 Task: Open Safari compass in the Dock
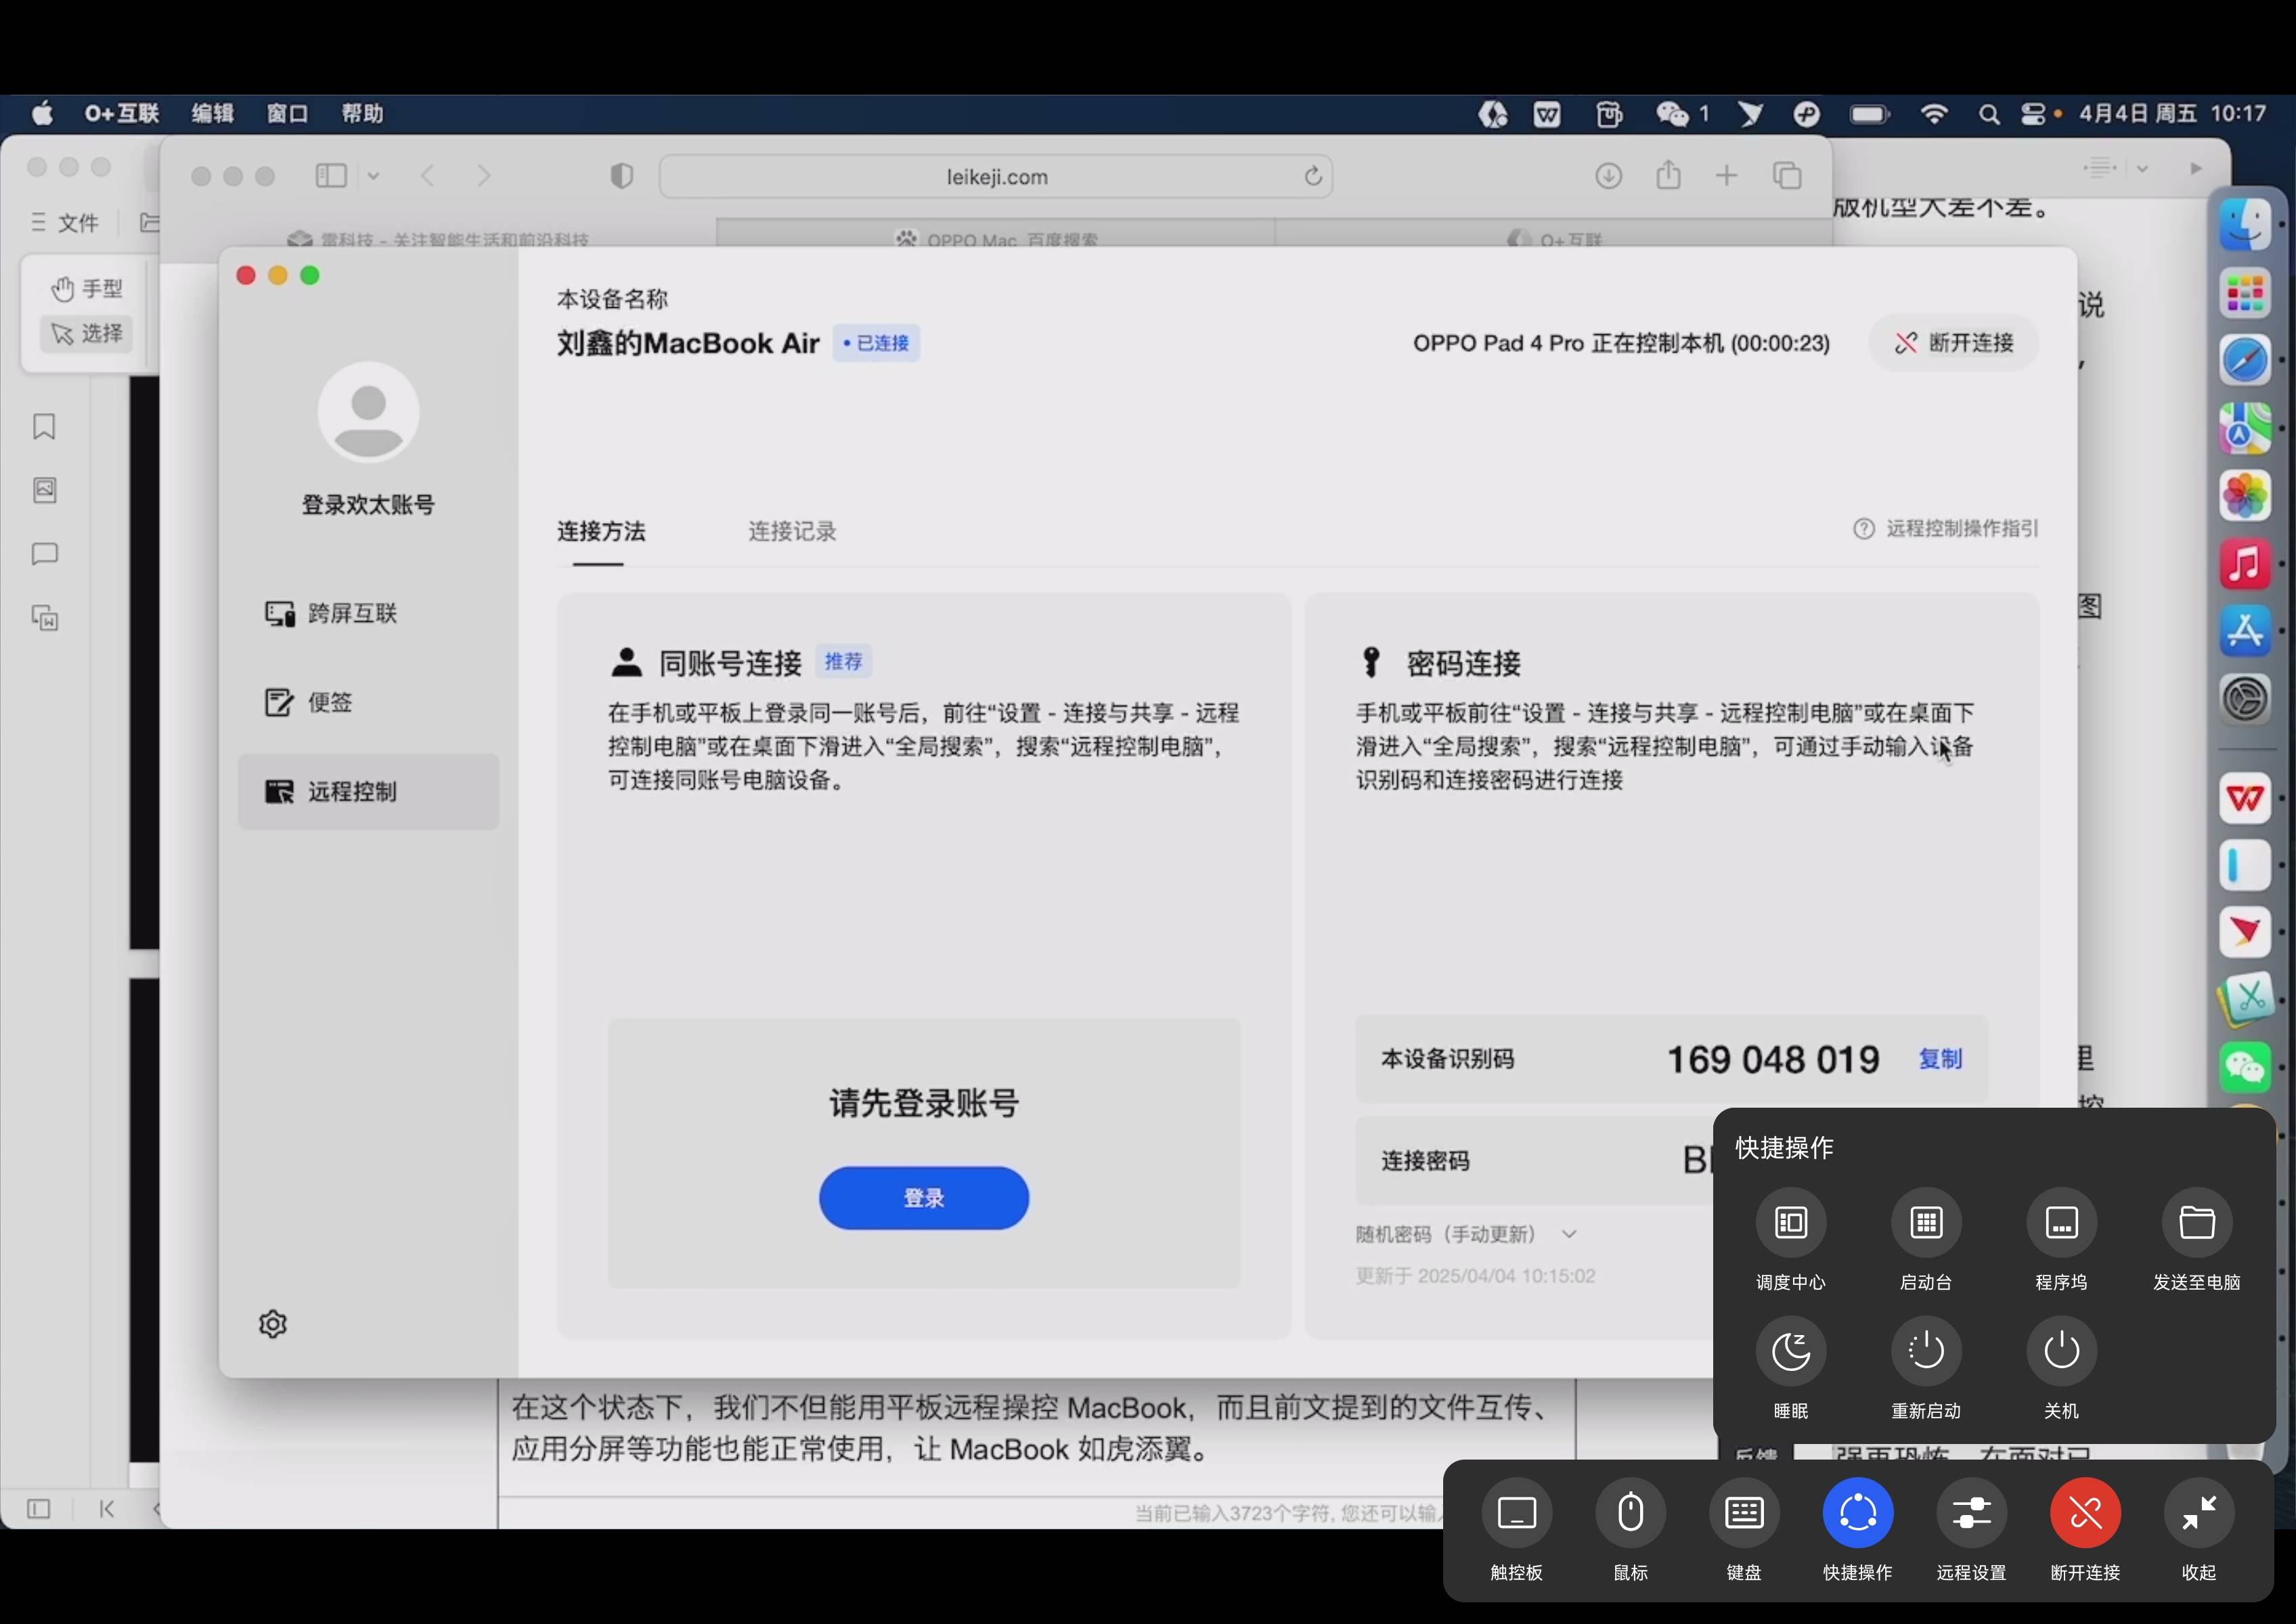2245,361
